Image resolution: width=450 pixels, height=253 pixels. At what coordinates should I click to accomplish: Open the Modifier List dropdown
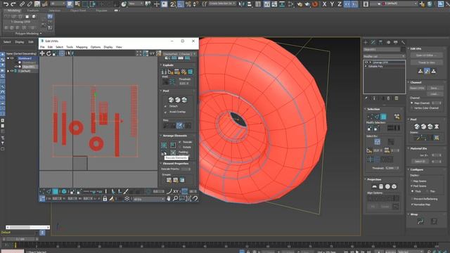[x=385, y=56]
